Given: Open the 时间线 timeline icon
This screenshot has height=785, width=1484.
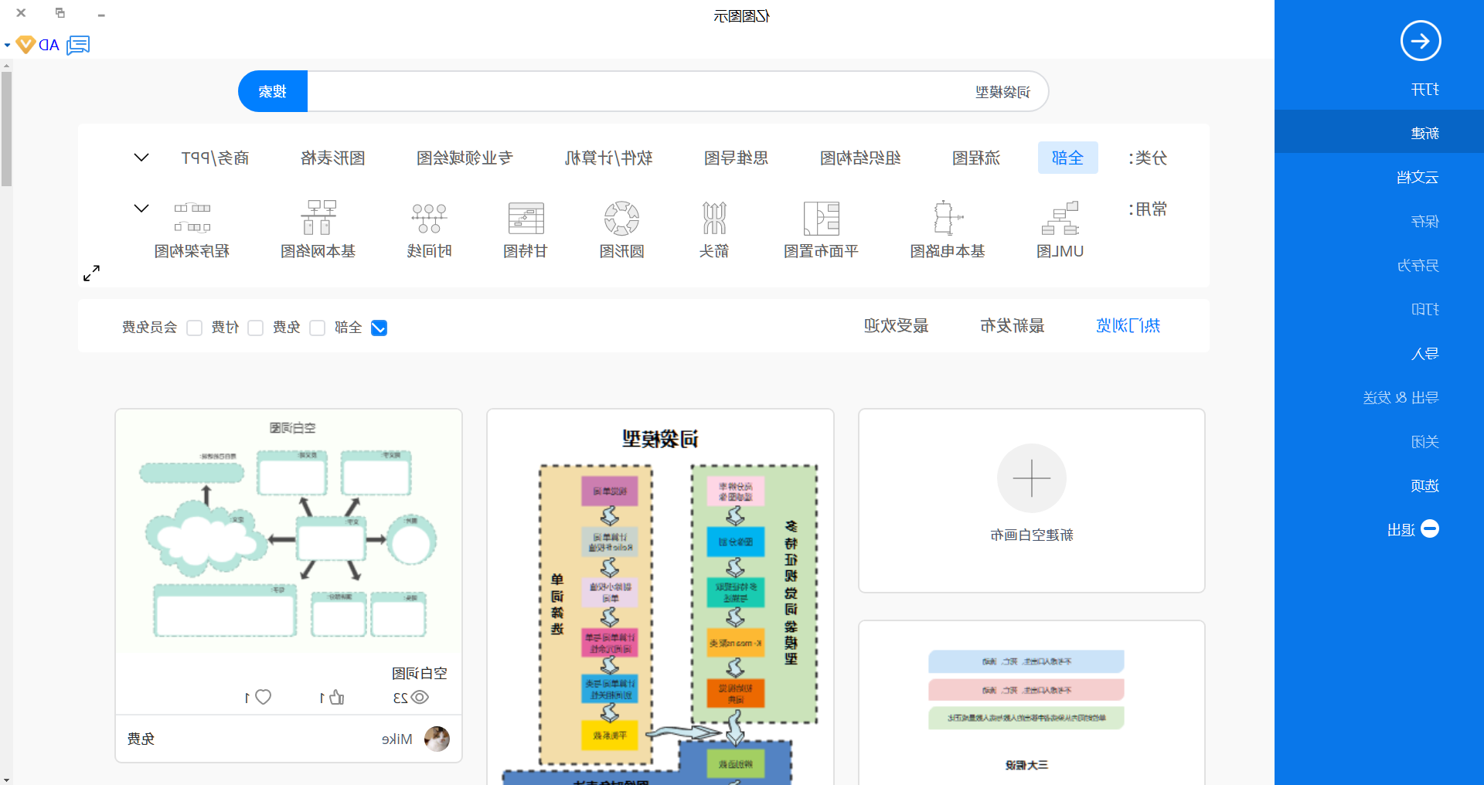Looking at the screenshot, I should pyautogui.click(x=429, y=218).
